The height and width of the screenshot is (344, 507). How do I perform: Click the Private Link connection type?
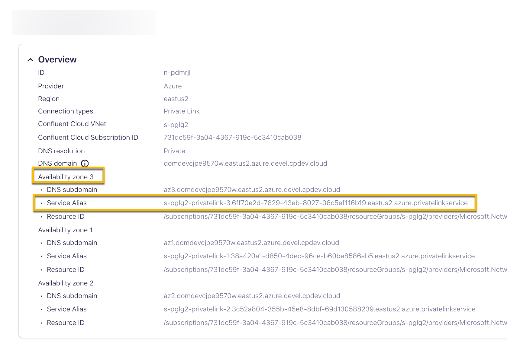point(181,111)
